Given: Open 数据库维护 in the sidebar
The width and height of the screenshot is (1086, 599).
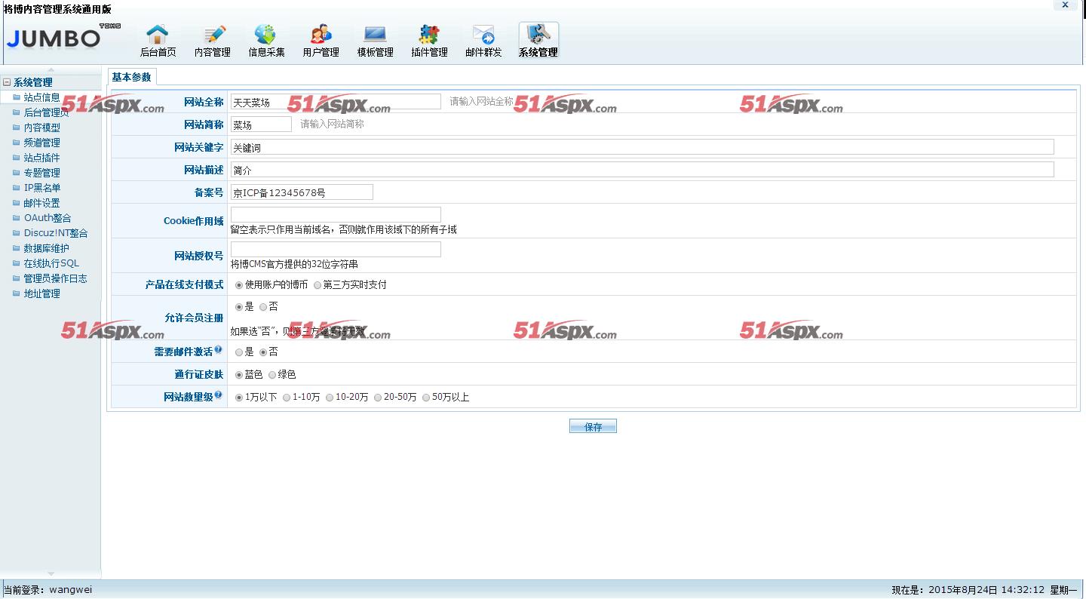Looking at the screenshot, I should coord(46,248).
